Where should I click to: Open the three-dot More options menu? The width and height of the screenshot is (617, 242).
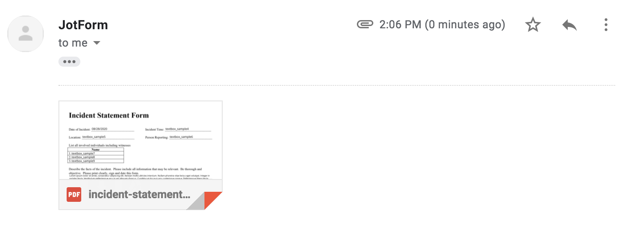coord(606,25)
